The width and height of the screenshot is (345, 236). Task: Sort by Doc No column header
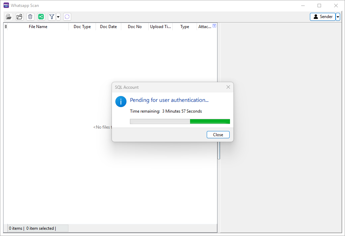[135, 27]
